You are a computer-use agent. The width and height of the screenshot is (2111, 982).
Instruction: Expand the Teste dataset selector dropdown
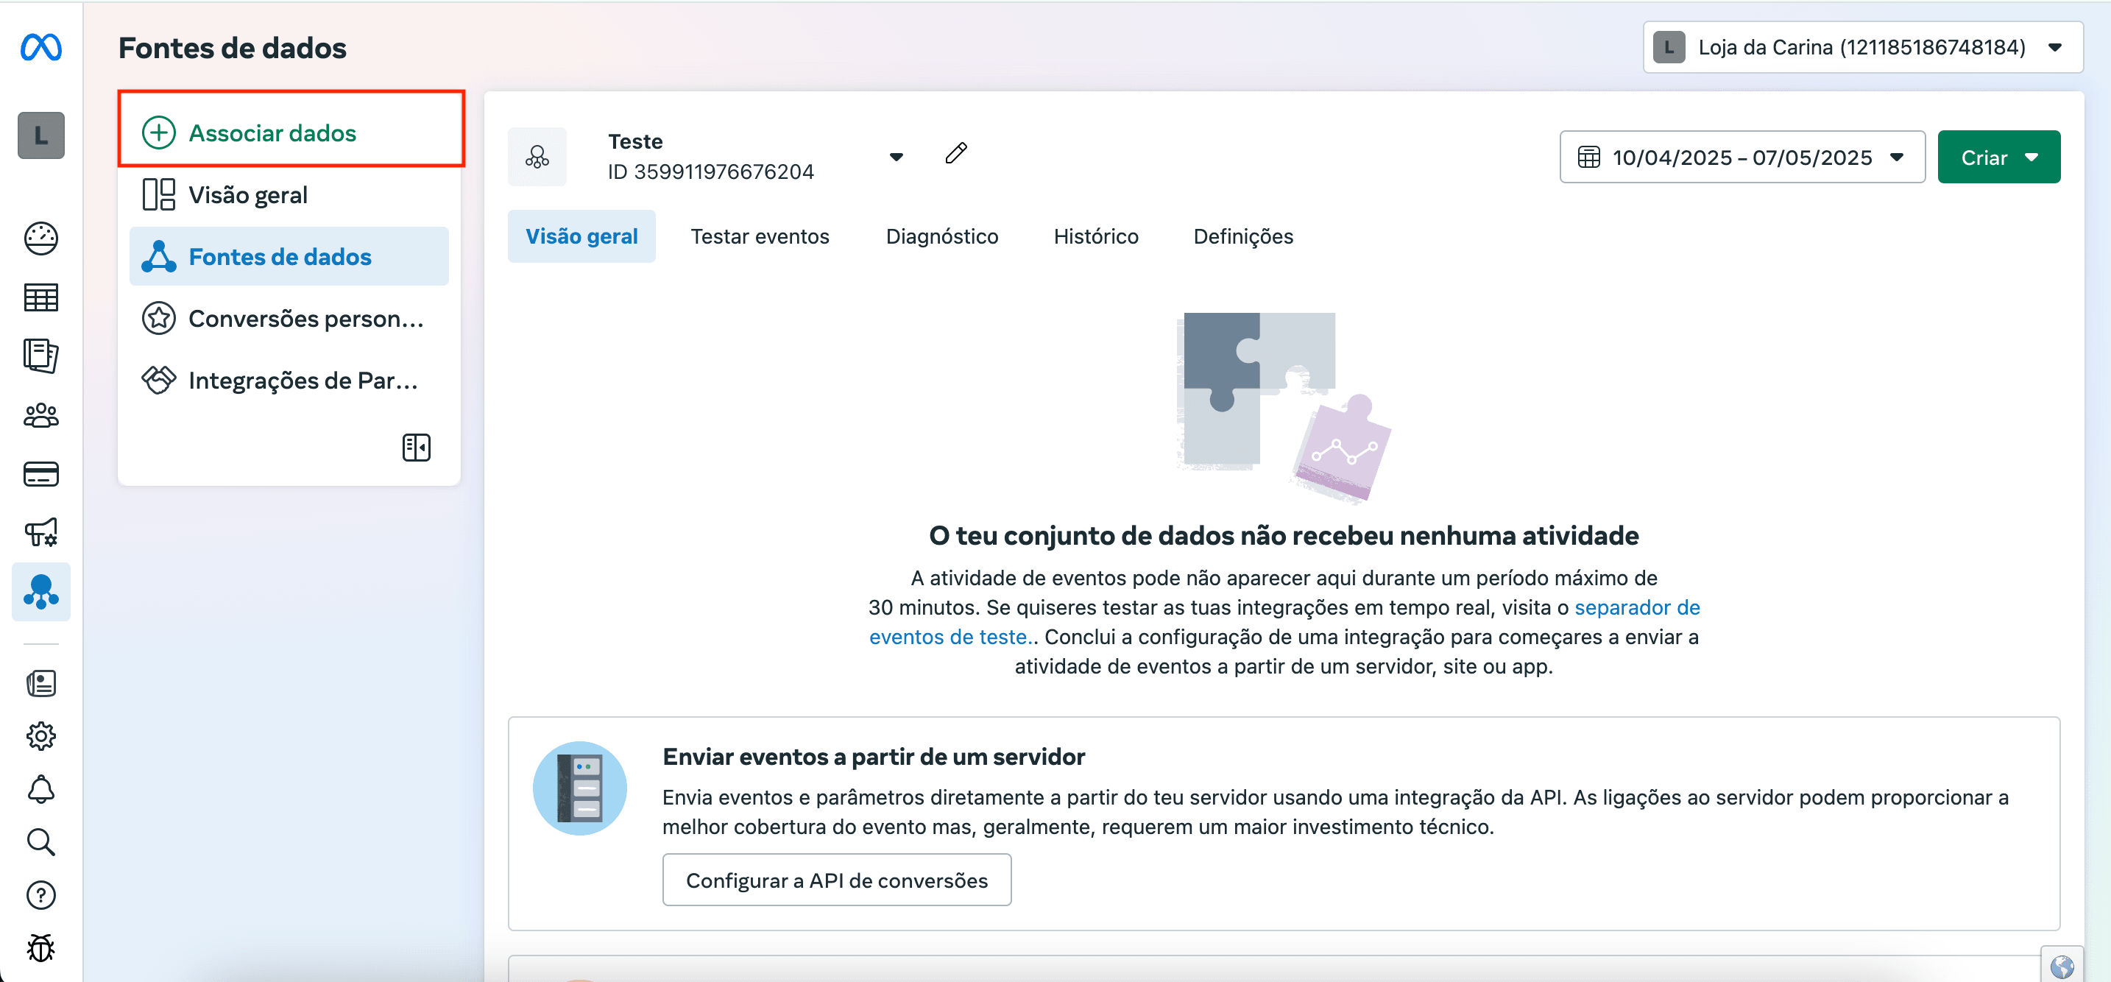(896, 157)
